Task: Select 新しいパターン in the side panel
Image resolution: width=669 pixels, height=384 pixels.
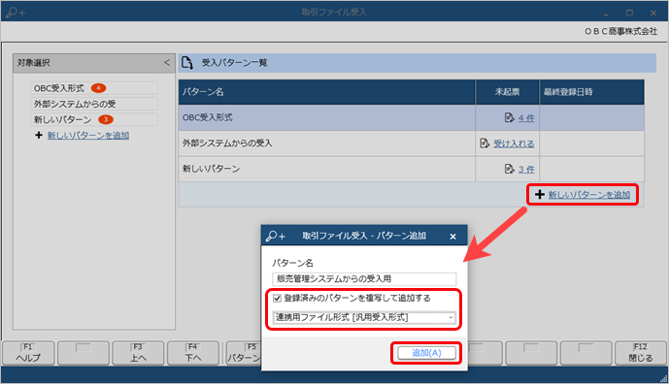Action: [x=94, y=120]
